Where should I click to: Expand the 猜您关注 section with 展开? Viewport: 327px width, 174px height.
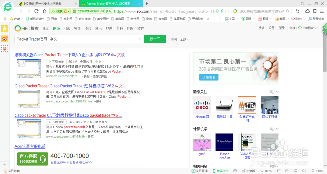[x=274, y=92]
